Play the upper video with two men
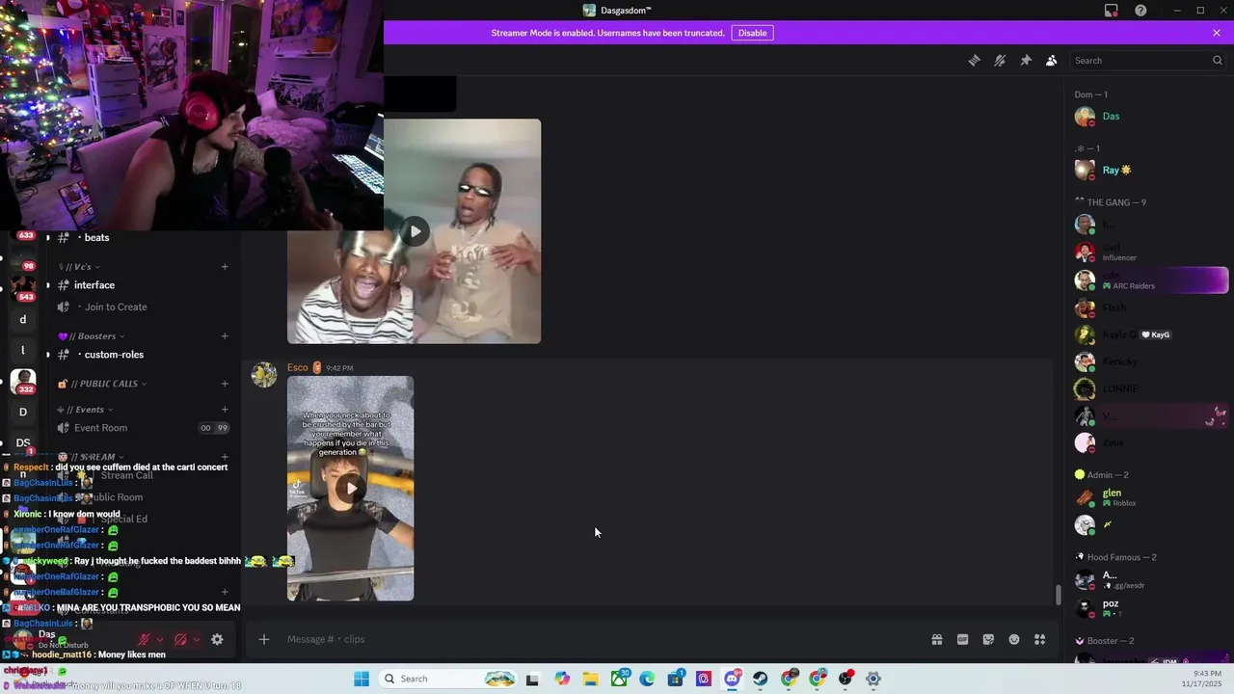Image resolution: width=1234 pixels, height=694 pixels. (415, 231)
